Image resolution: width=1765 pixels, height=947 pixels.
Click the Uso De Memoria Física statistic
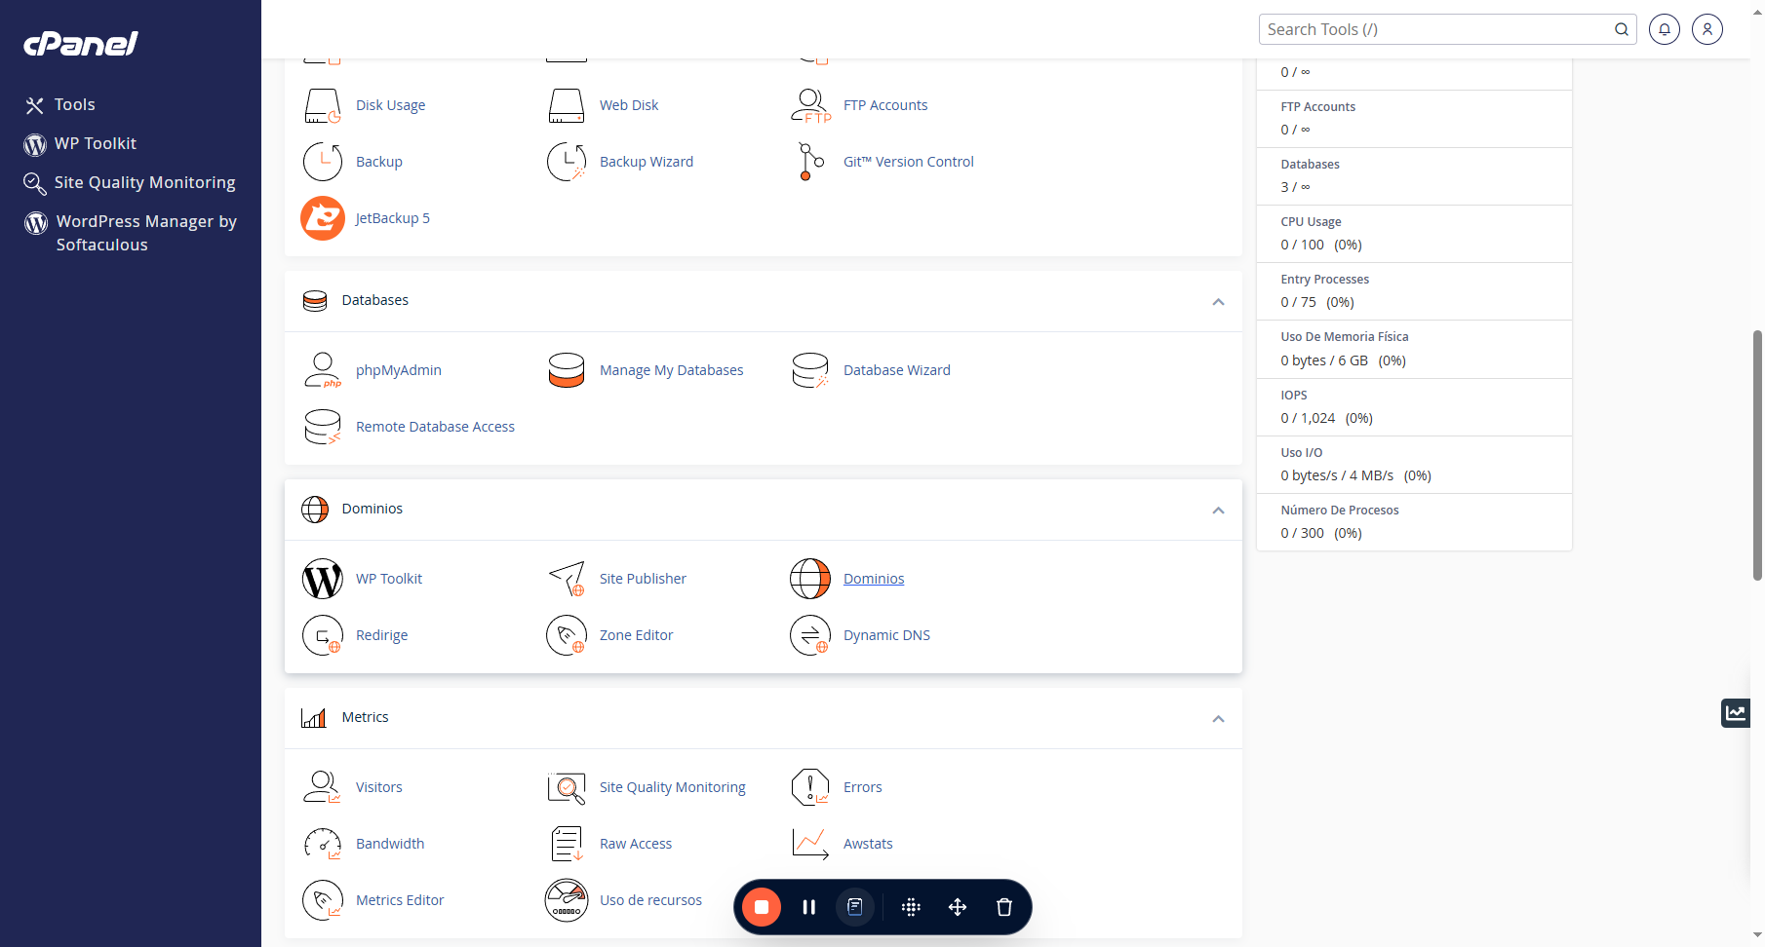pyautogui.click(x=1414, y=349)
